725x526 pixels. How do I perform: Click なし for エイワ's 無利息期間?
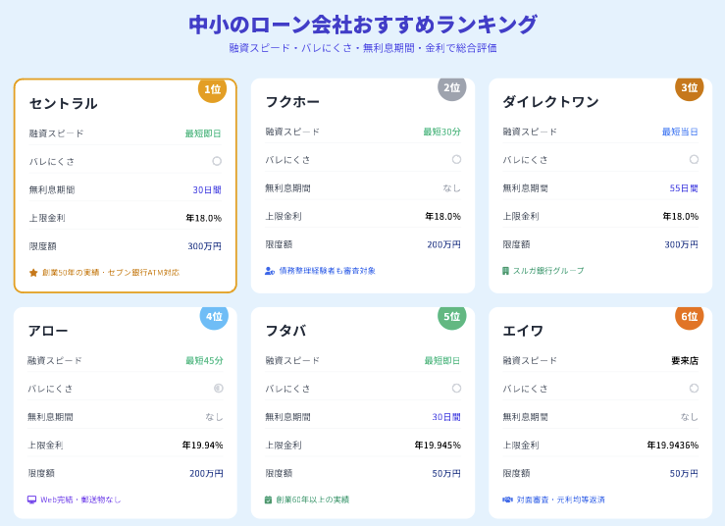point(690,417)
